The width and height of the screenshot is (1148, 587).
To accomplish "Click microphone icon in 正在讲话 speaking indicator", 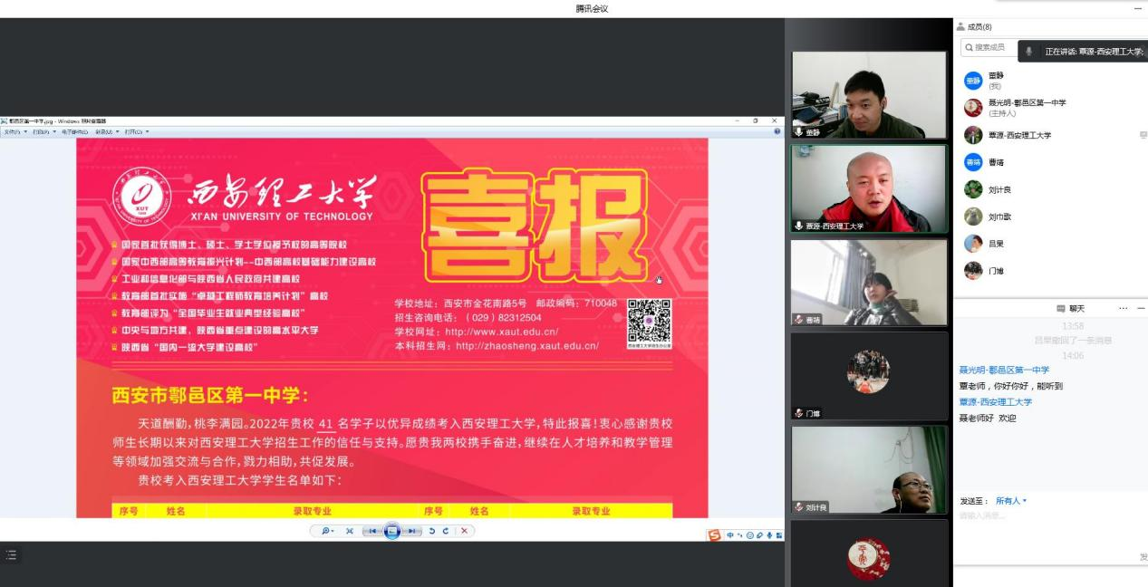I will coord(1029,52).
